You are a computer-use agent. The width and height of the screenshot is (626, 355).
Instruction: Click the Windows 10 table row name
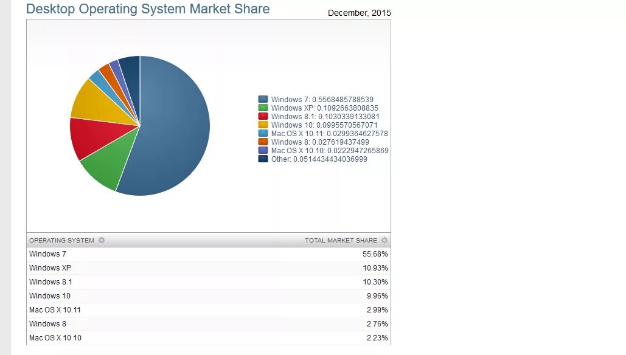tap(49, 296)
